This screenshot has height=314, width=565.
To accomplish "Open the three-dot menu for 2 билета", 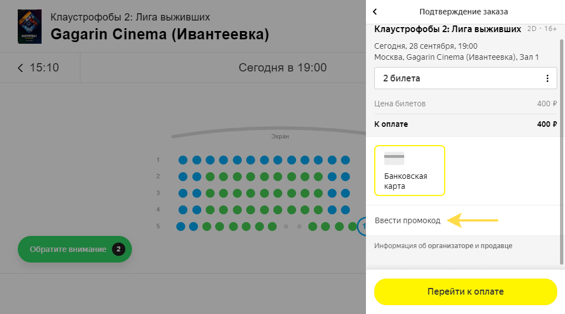I will (x=547, y=78).
